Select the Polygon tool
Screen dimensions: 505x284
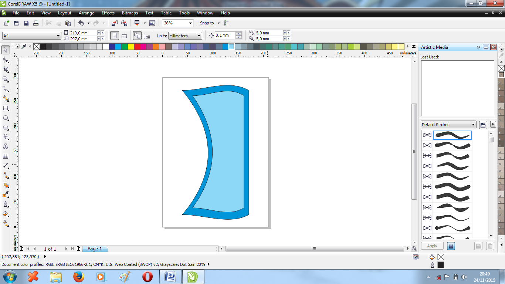(x=6, y=128)
